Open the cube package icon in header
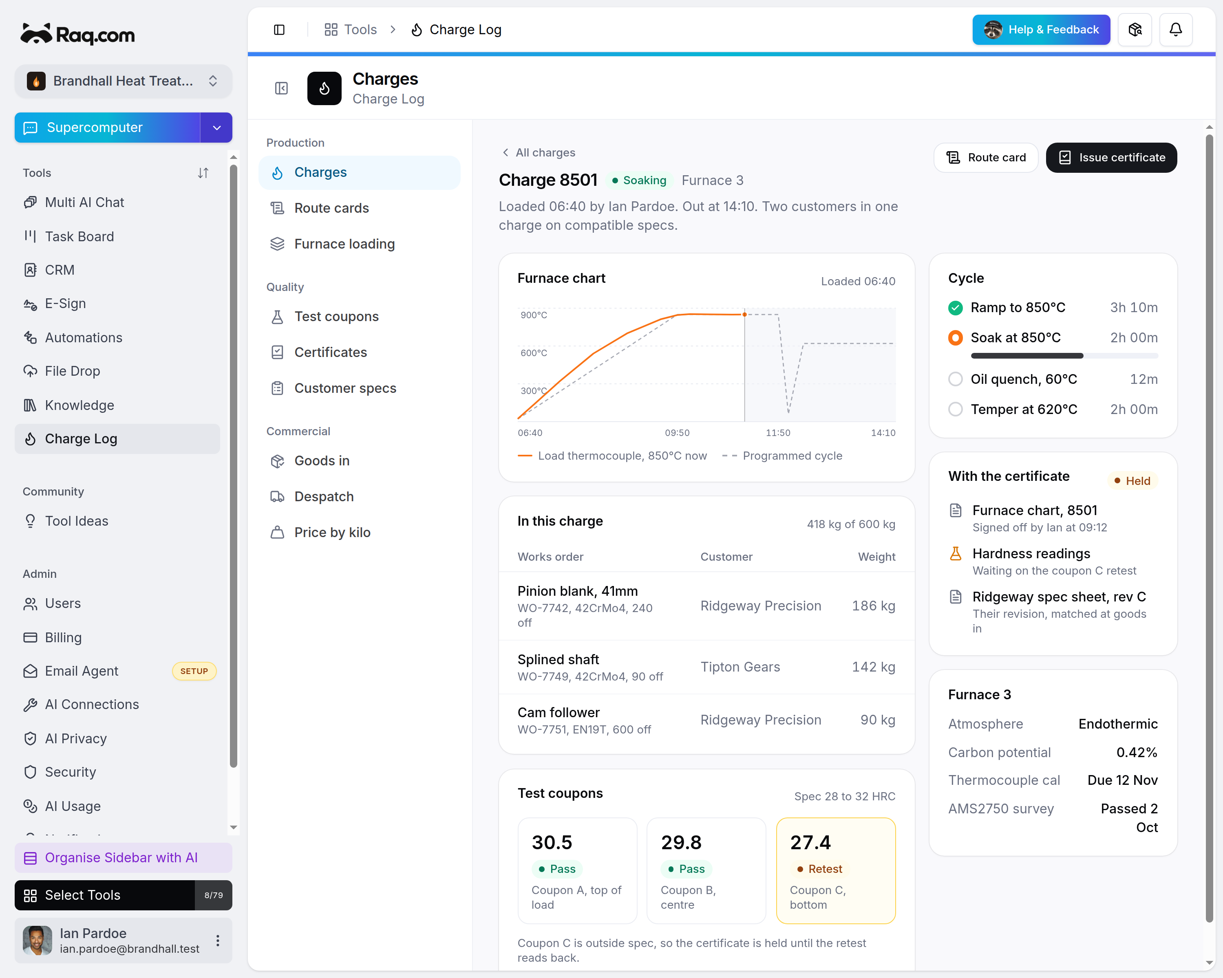1223x978 pixels. point(1135,29)
